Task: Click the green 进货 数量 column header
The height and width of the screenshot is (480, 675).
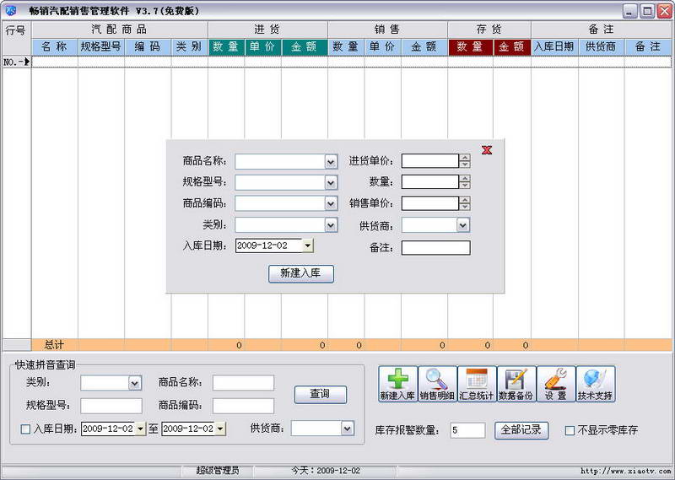Action: [226, 47]
